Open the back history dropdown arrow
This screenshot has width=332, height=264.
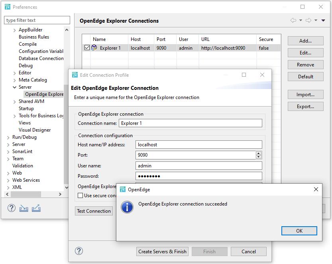pos(301,21)
